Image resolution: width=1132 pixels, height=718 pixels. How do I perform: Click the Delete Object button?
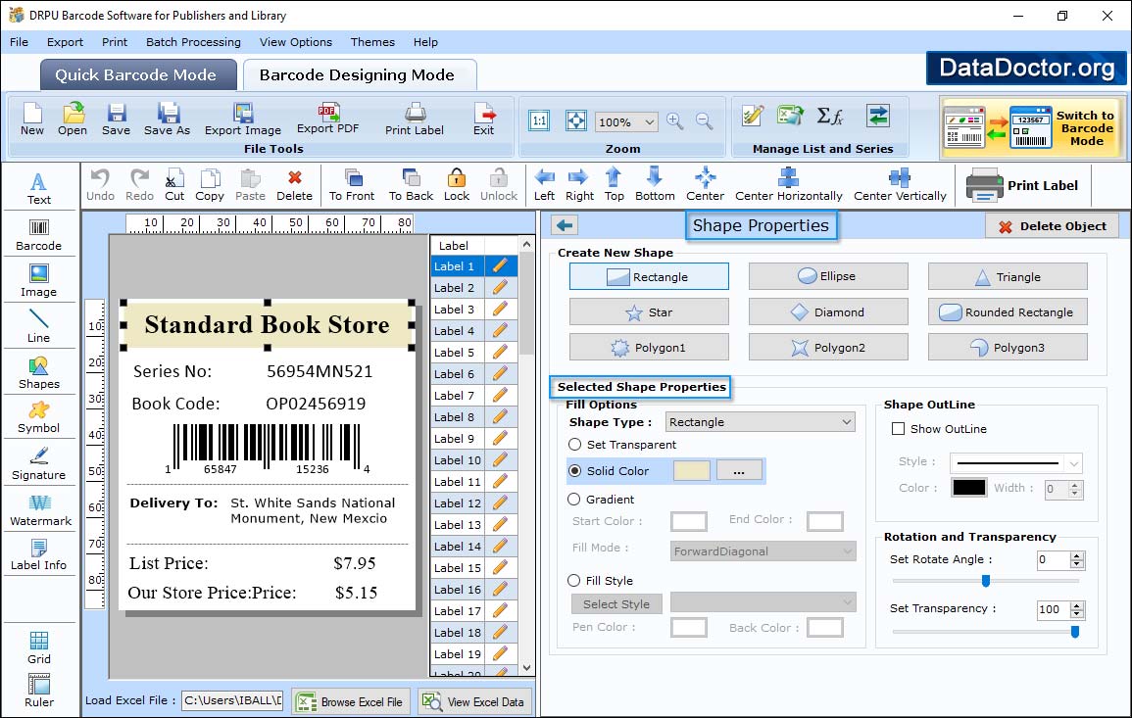(1052, 226)
